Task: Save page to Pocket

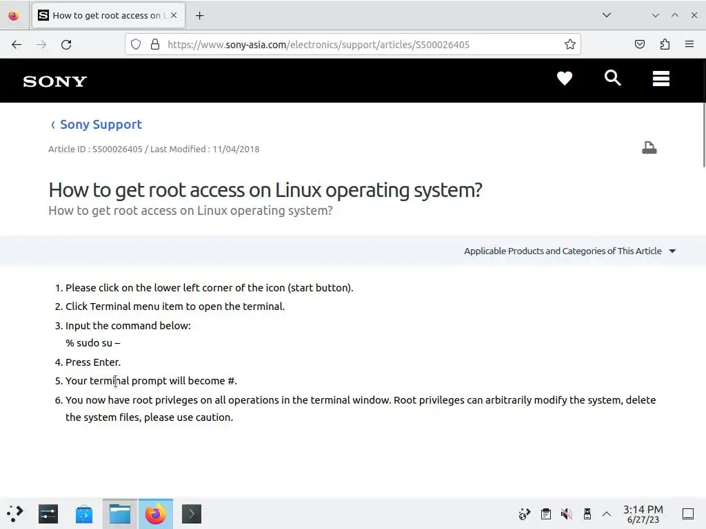Action: click(x=639, y=44)
